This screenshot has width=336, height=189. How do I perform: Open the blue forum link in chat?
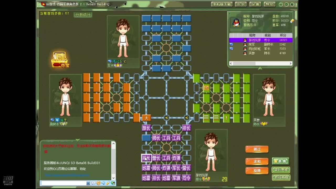pyautogui.click(x=67, y=175)
